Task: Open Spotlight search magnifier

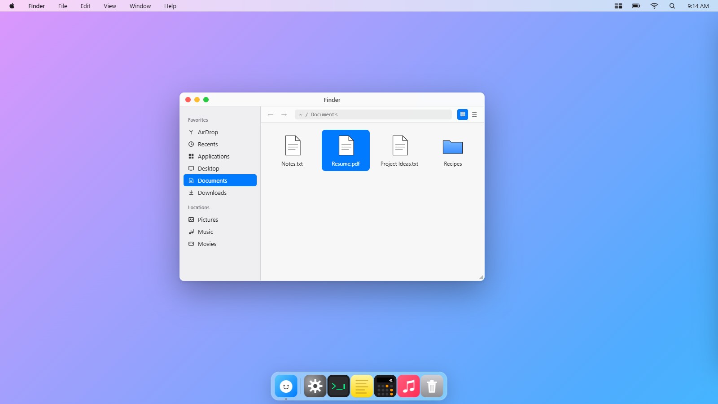Action: click(x=672, y=6)
